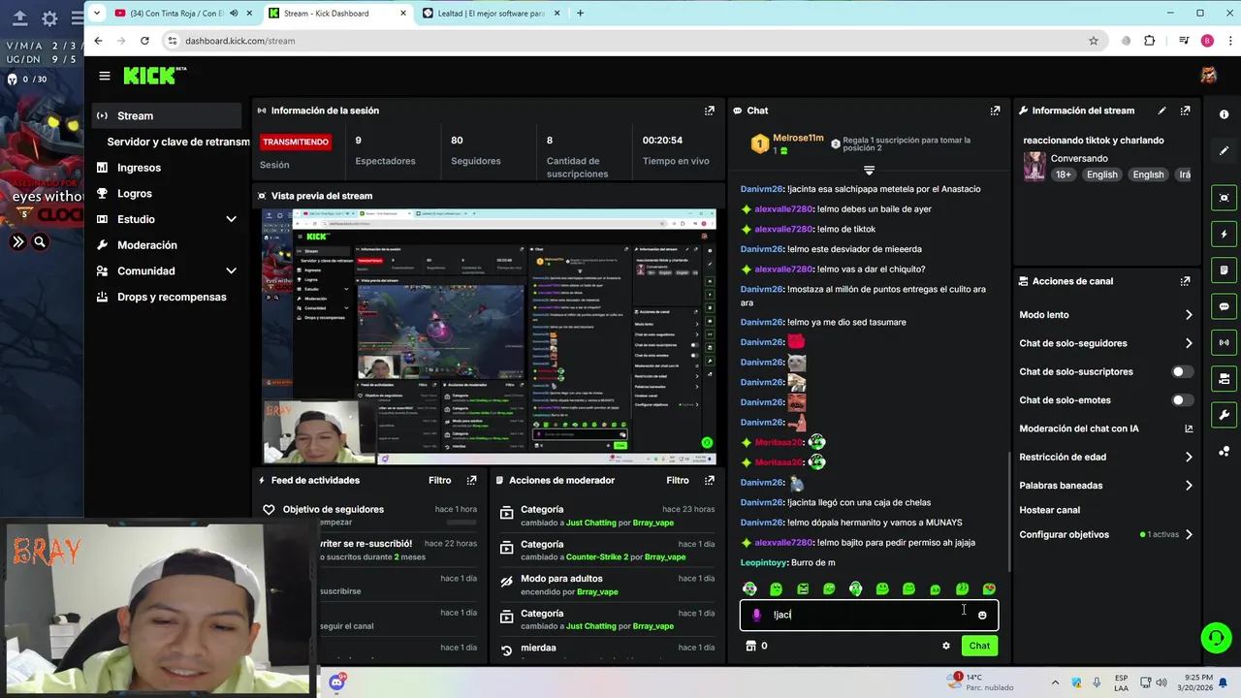Open Leopintoyy username in chat
The width and height of the screenshot is (1241, 698).
pos(763,562)
